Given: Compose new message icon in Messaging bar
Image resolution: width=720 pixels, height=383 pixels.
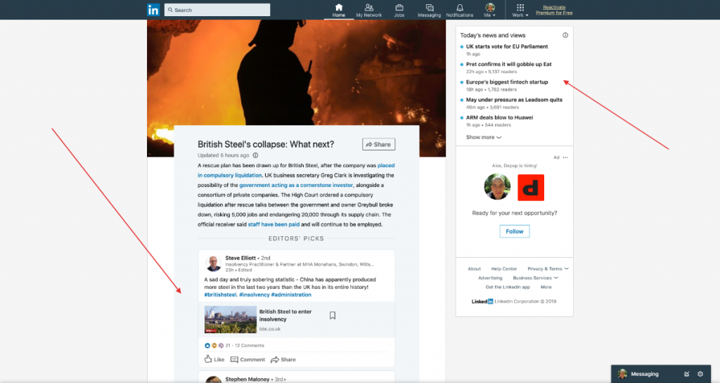Looking at the screenshot, I should [x=686, y=374].
